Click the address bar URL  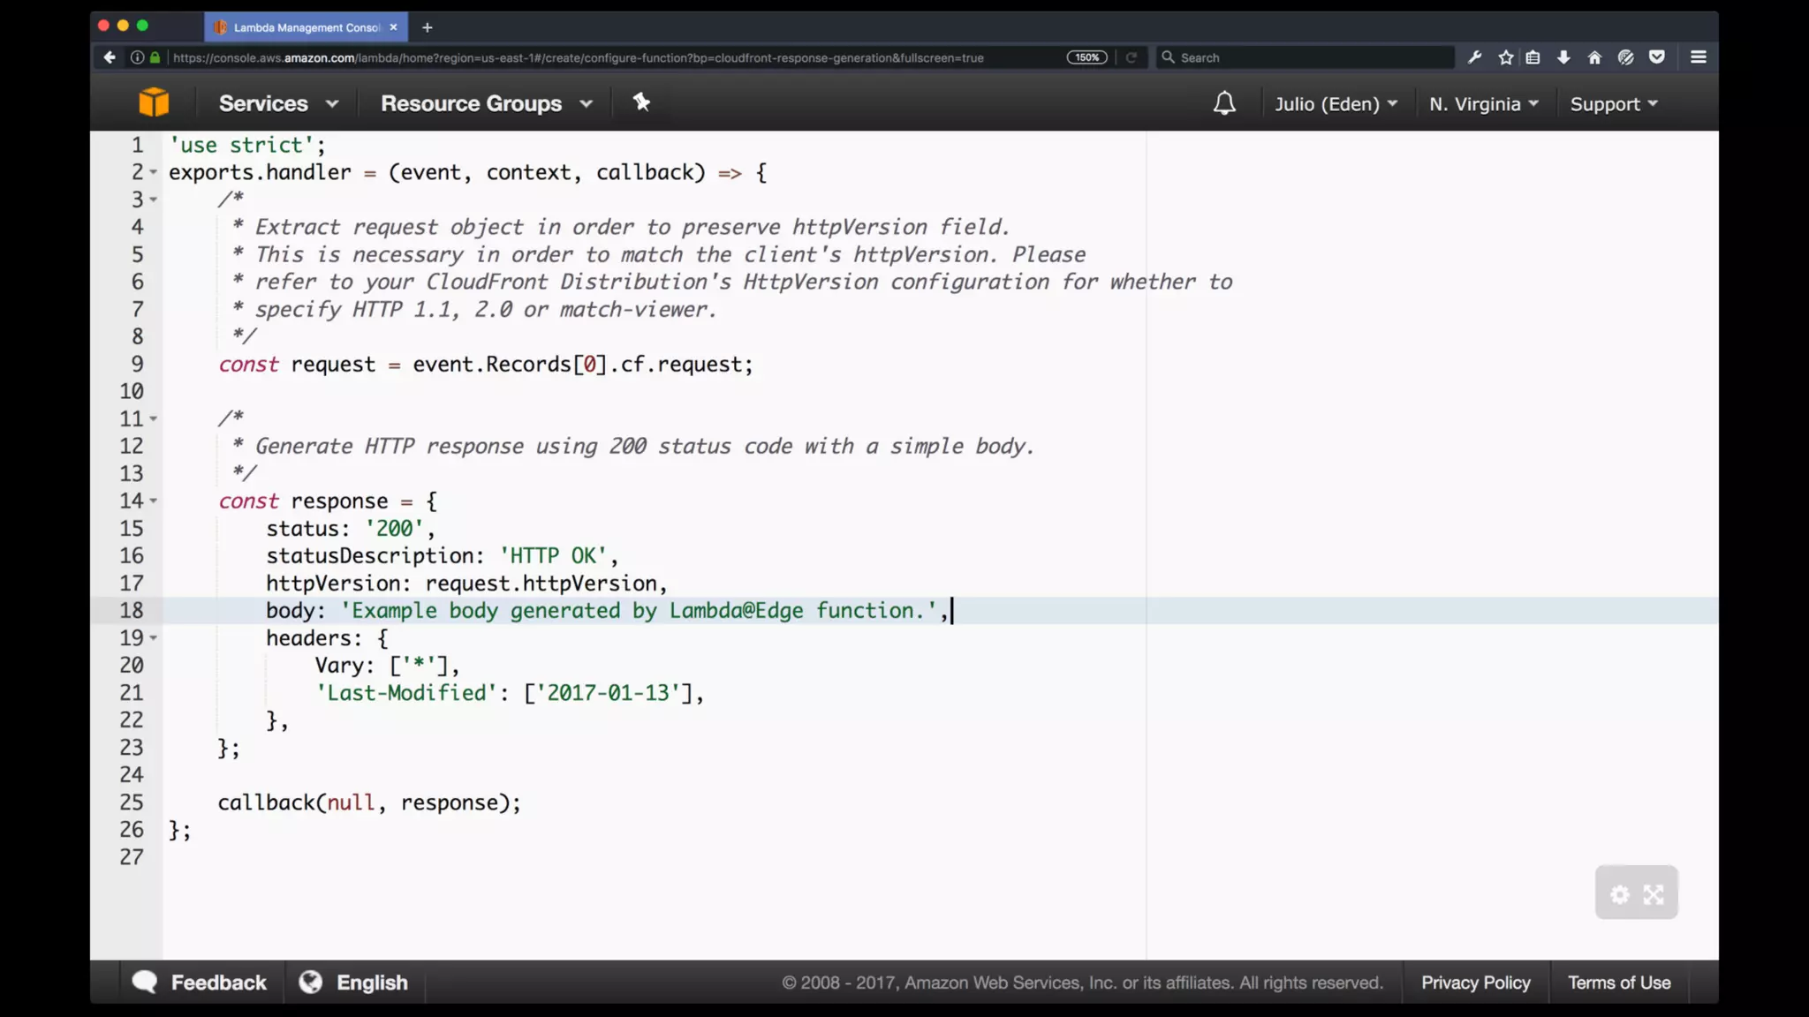click(579, 57)
